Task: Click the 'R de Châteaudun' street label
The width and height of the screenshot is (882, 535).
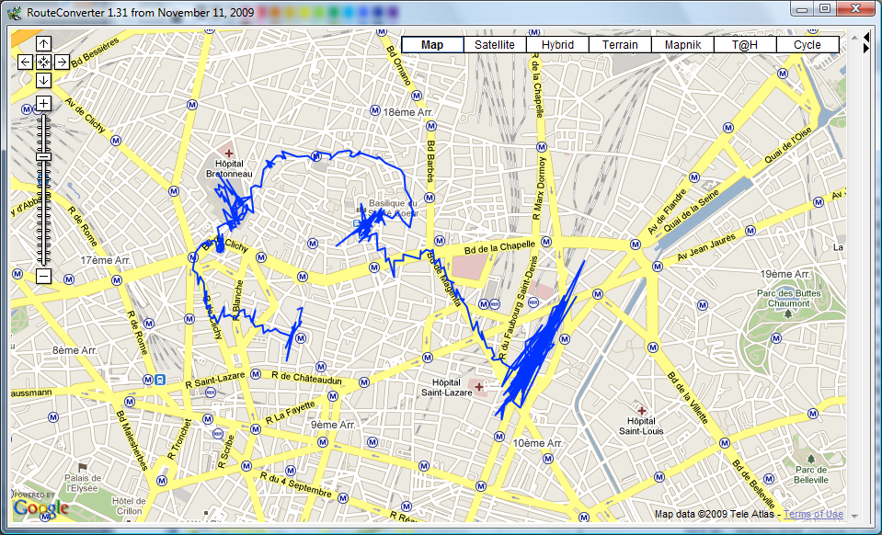Action: [306, 378]
